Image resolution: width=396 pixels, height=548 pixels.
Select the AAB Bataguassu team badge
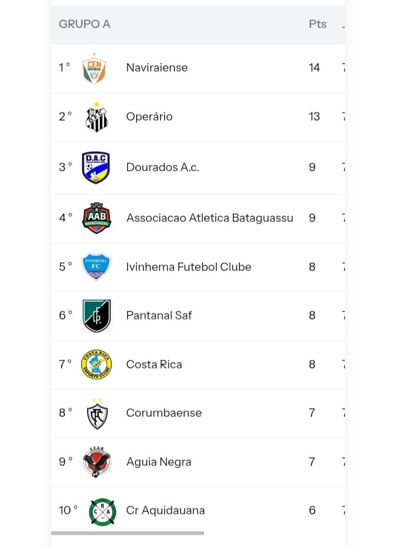coord(97,218)
